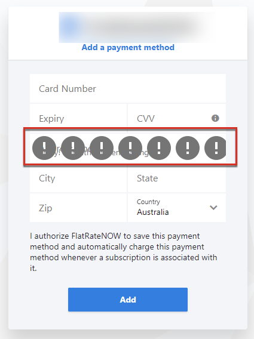Click the second exclamation mark icon
Viewport: 254px width, 339px height.
tap(73, 148)
